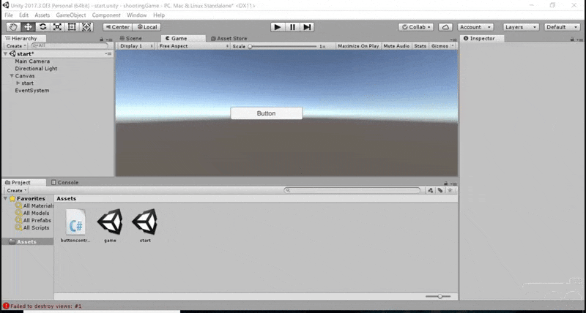The height and width of the screenshot is (313, 586).
Task: Click the save search star icon
Action: (x=450, y=190)
